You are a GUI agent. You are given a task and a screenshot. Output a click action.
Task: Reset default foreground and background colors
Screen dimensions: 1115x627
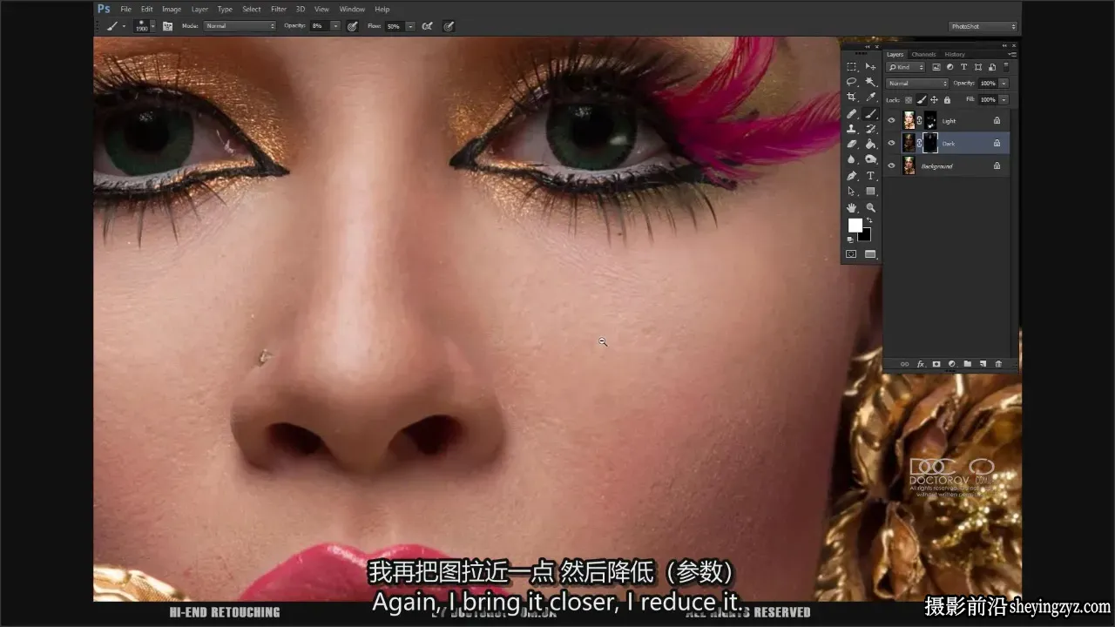click(x=851, y=239)
